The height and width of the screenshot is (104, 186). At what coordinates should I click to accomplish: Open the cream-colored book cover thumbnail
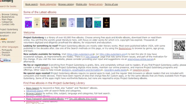pos(37,23)
